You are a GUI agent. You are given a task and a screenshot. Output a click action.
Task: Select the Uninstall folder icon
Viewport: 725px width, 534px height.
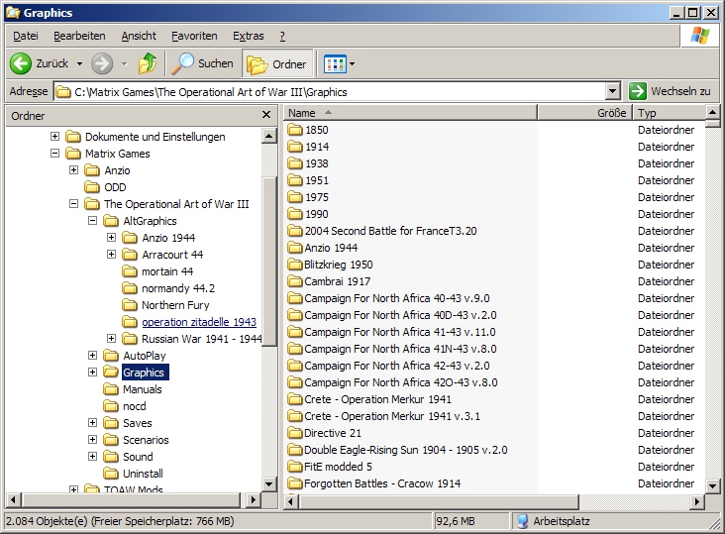(x=111, y=474)
